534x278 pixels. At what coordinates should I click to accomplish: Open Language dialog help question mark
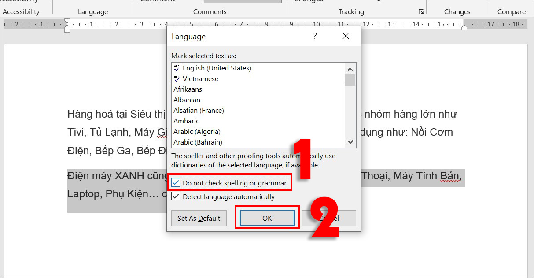click(315, 37)
